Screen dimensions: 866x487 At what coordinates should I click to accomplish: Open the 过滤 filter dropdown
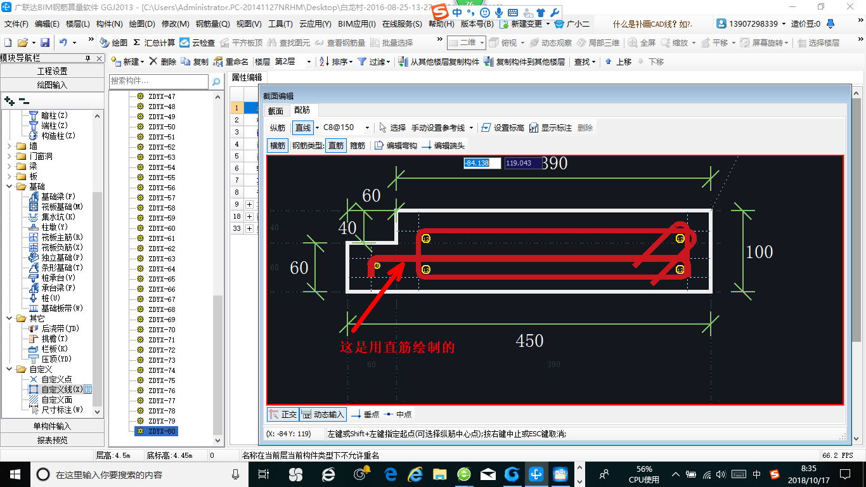click(373, 62)
